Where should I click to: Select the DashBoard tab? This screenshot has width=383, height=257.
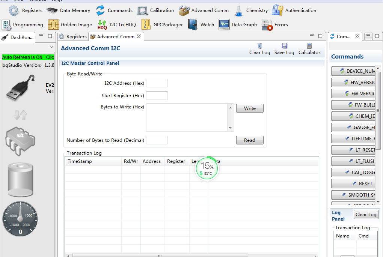coord(17,38)
